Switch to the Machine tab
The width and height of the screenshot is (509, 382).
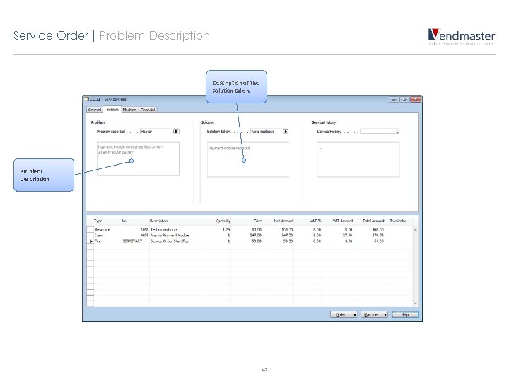point(129,110)
